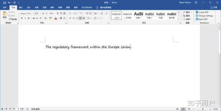
Task: Click the text highlight color swatch
Action: click(x=50, y=18)
